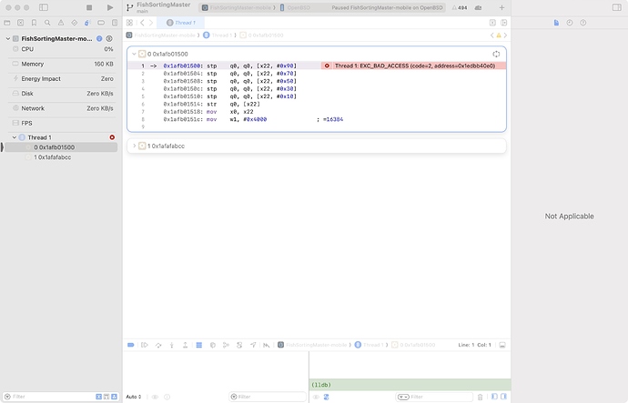This screenshot has width=628, height=403.
Task: Add an editor on the right
Action: [504, 23]
